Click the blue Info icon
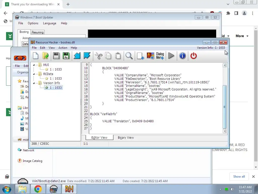Image resolution: width=258 pixels, height=194 pixels. pos(182,56)
